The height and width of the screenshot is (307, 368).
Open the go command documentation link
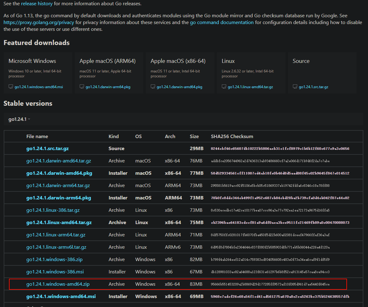click(222, 23)
